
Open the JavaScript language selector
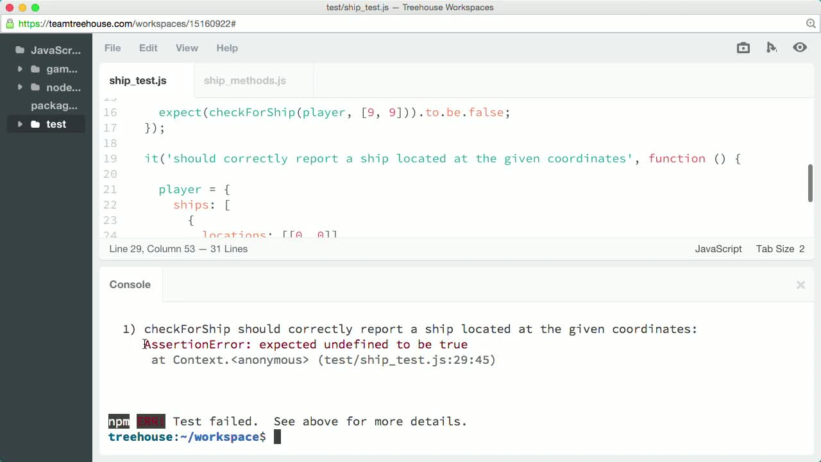tap(718, 249)
